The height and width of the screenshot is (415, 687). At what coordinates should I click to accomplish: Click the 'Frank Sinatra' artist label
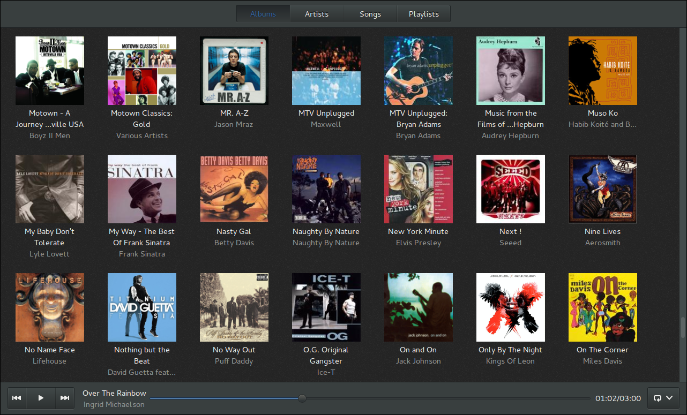142,254
